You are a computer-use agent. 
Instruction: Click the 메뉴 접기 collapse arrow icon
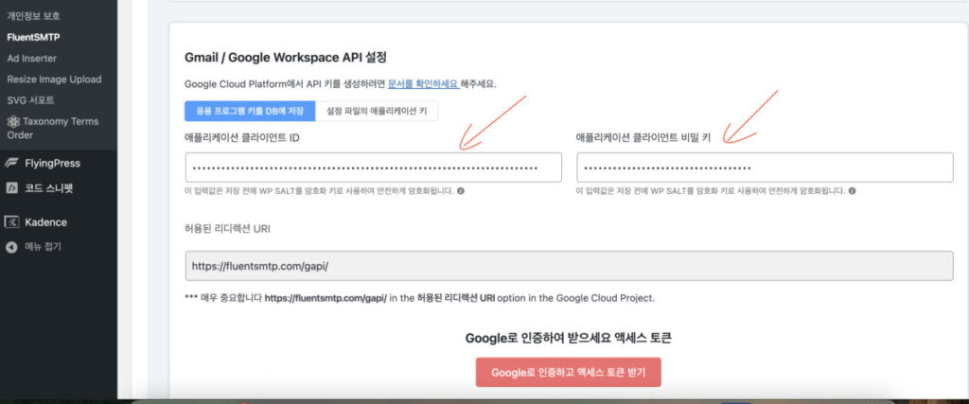tap(11, 247)
